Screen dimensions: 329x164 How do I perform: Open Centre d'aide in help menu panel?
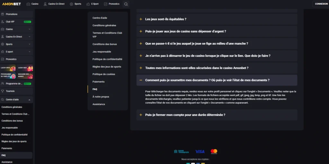[100, 18]
